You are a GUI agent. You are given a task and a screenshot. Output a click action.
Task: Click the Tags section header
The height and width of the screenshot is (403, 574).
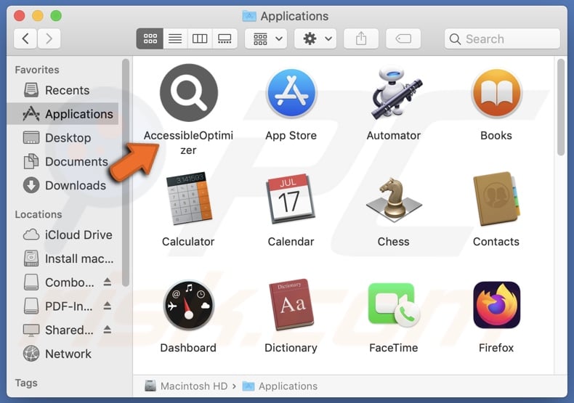26,383
